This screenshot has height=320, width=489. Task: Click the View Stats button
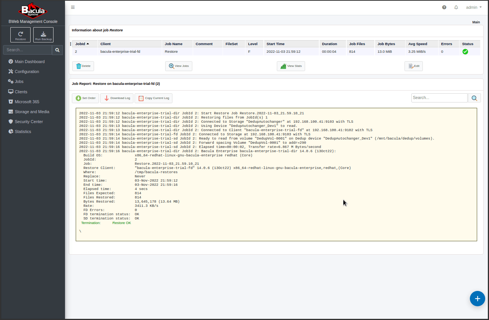pyautogui.click(x=291, y=66)
